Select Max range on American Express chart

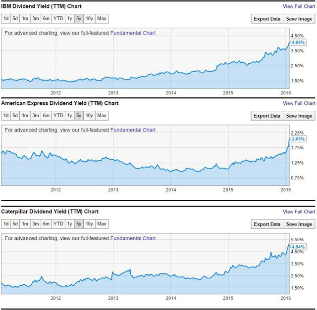102,115
